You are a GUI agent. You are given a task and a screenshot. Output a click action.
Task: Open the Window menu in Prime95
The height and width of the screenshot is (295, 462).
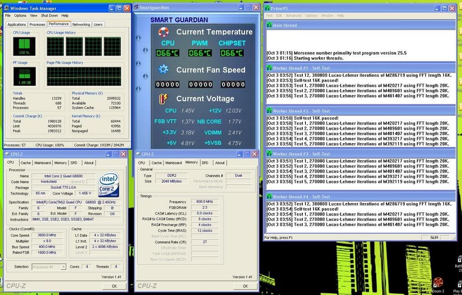click(327, 16)
